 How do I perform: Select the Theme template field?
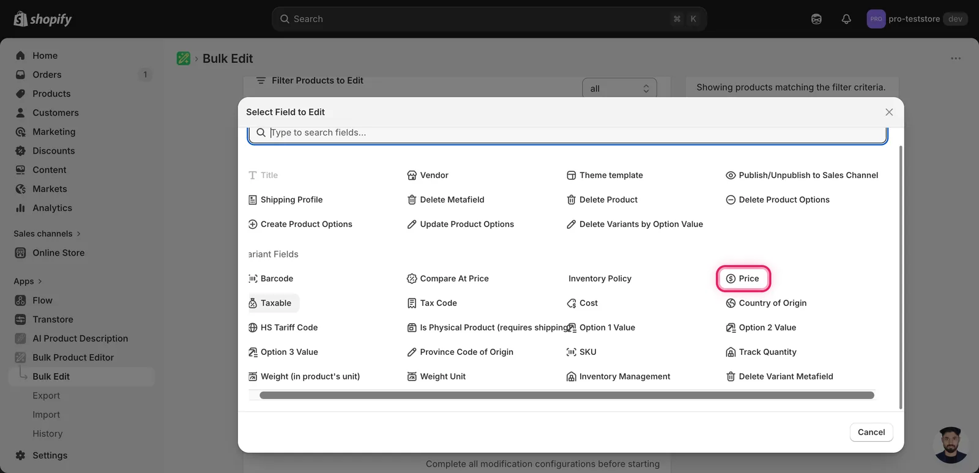[605, 175]
